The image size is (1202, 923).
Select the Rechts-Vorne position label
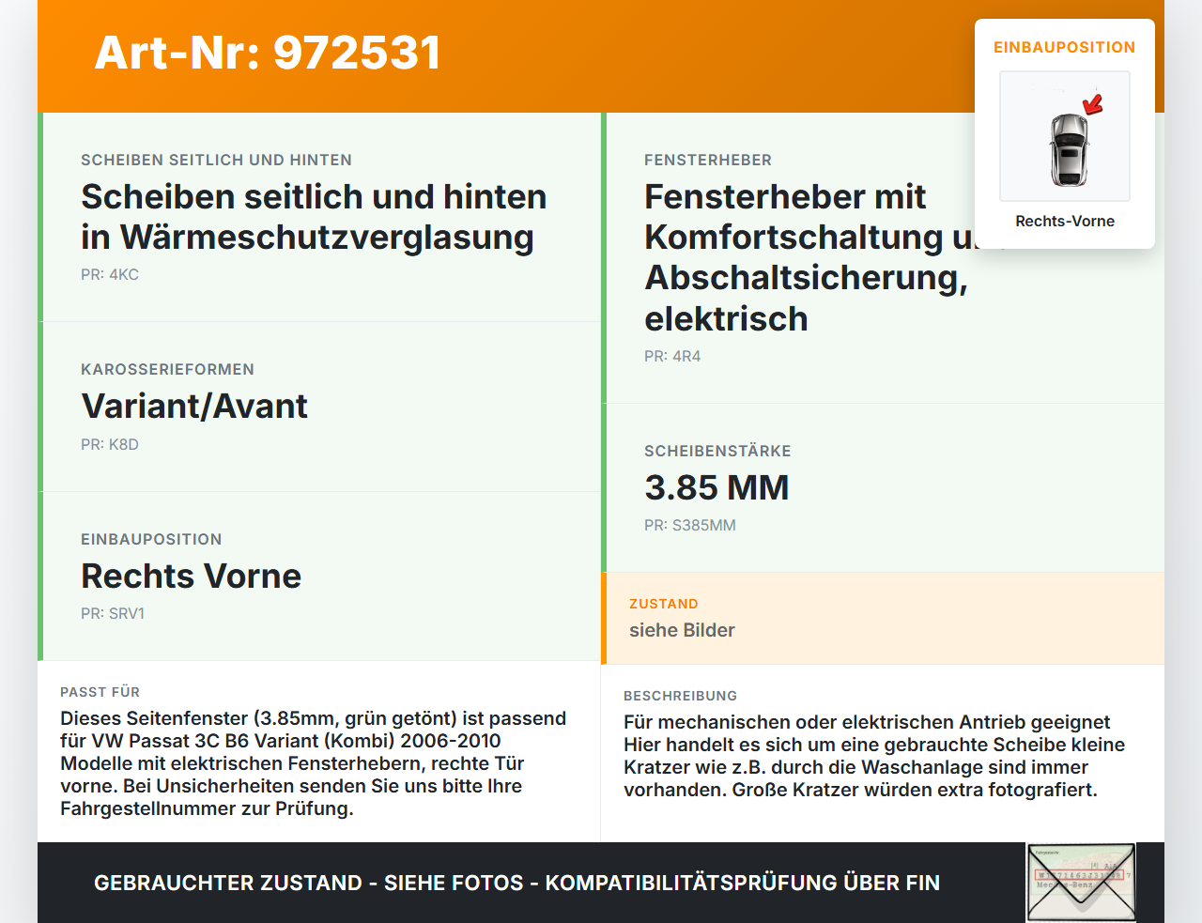1064,221
